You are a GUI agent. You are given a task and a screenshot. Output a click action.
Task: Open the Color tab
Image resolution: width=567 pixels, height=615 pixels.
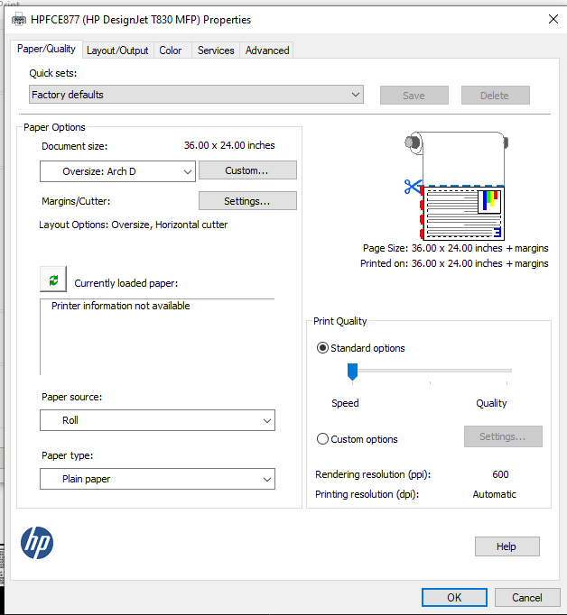click(171, 50)
